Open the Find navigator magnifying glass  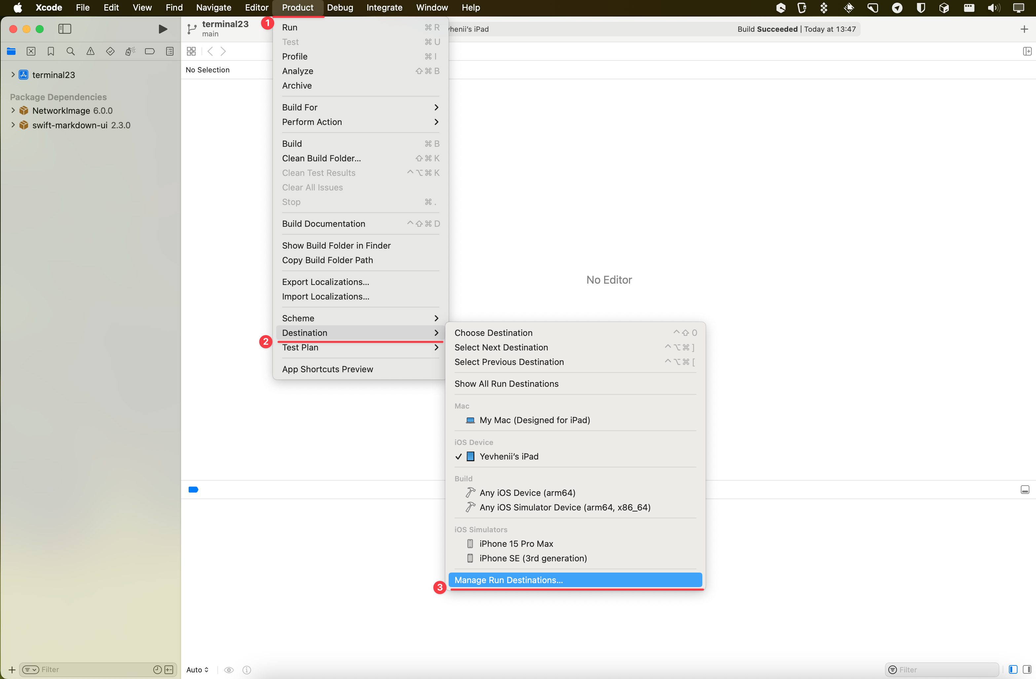pos(70,51)
